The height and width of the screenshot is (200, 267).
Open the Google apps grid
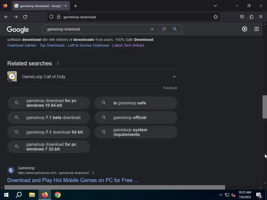click(x=257, y=29)
